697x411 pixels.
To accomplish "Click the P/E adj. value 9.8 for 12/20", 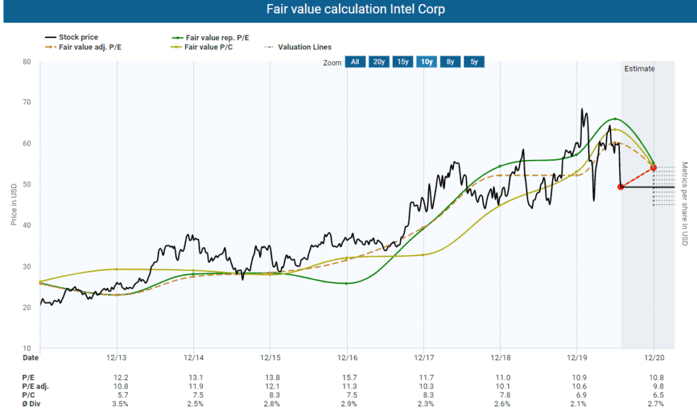I will [x=658, y=386].
